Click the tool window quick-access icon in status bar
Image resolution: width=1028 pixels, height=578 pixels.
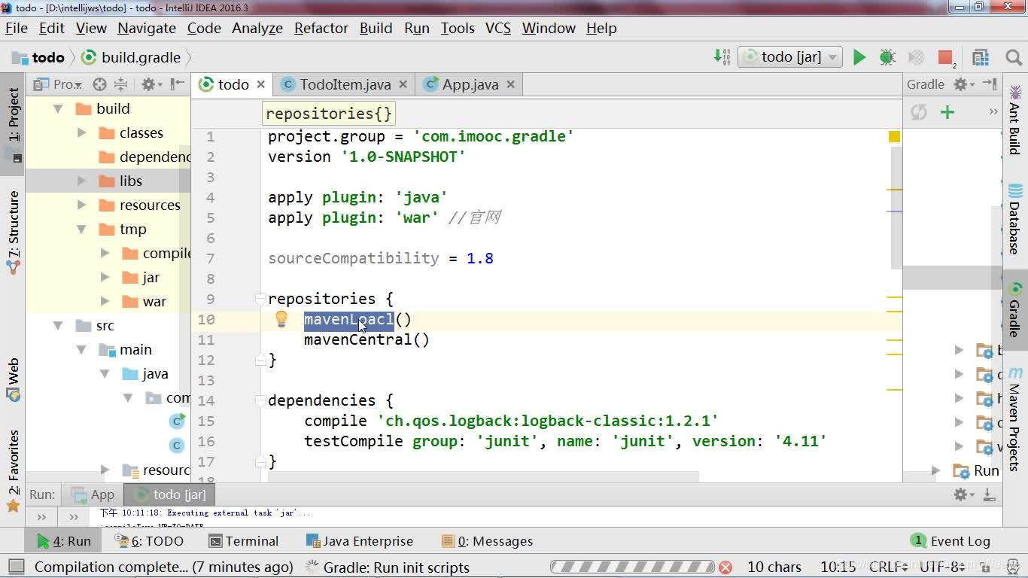pos(15,567)
